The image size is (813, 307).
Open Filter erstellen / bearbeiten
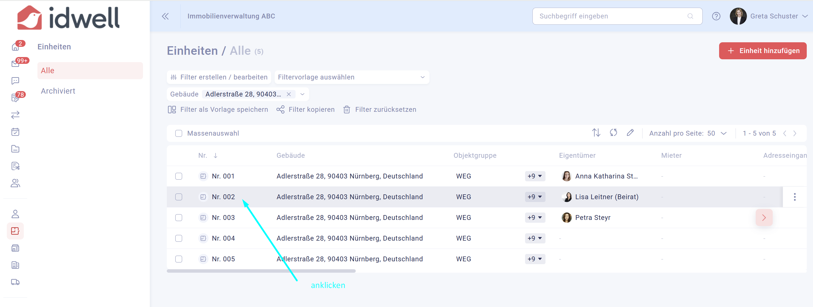(x=219, y=77)
